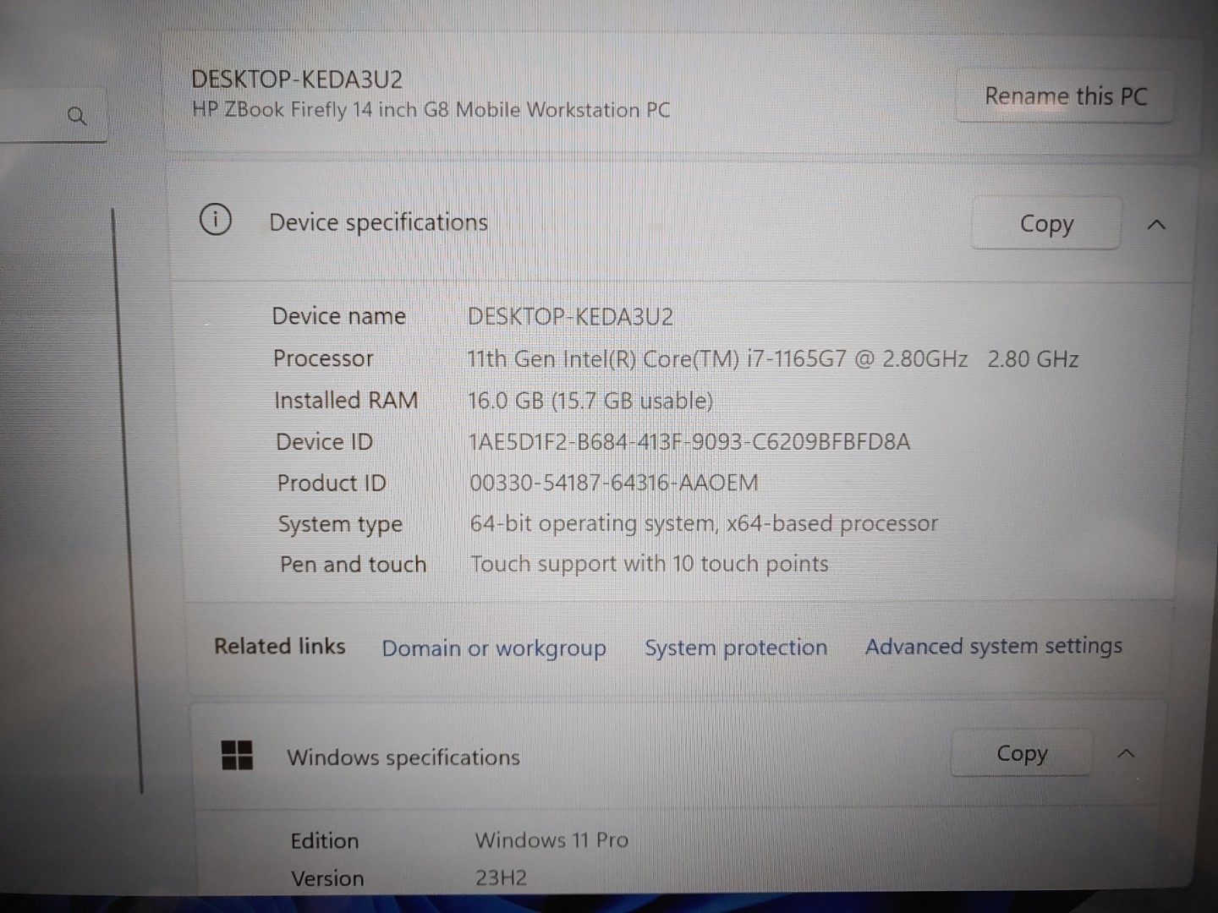1218x913 pixels.
Task: Collapse the Device specifications section
Action: coord(1156,224)
